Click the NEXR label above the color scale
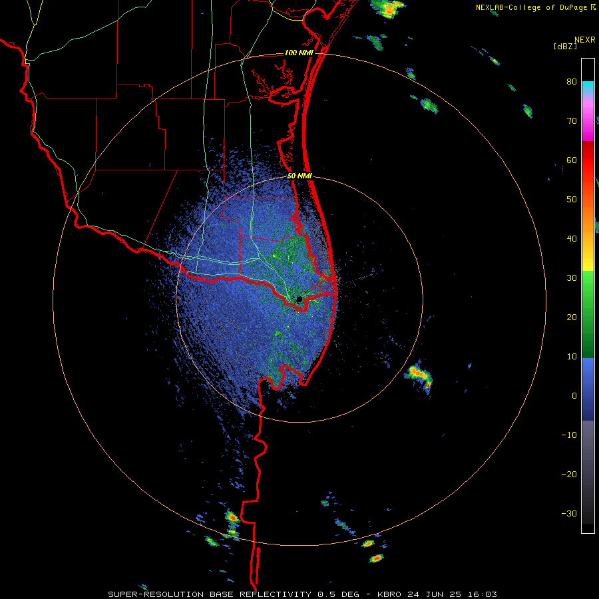 coord(585,40)
